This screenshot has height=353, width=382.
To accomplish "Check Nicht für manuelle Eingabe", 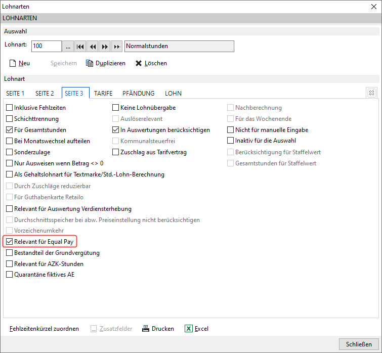I will point(230,130).
